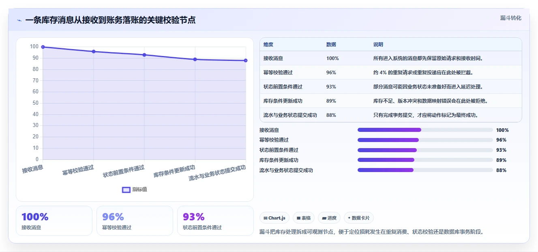Click the 接收消息 progress bar
The image size is (538, 252).
tap(425, 130)
